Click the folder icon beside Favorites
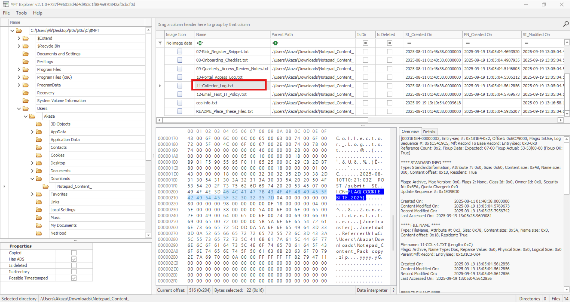The width and height of the screenshot is (570, 302). pyautogui.click(x=39, y=194)
